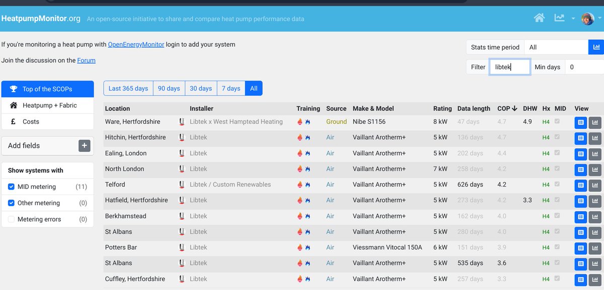
Task: Click Viessmann Vitocal 150A model cell
Action: click(x=388, y=247)
